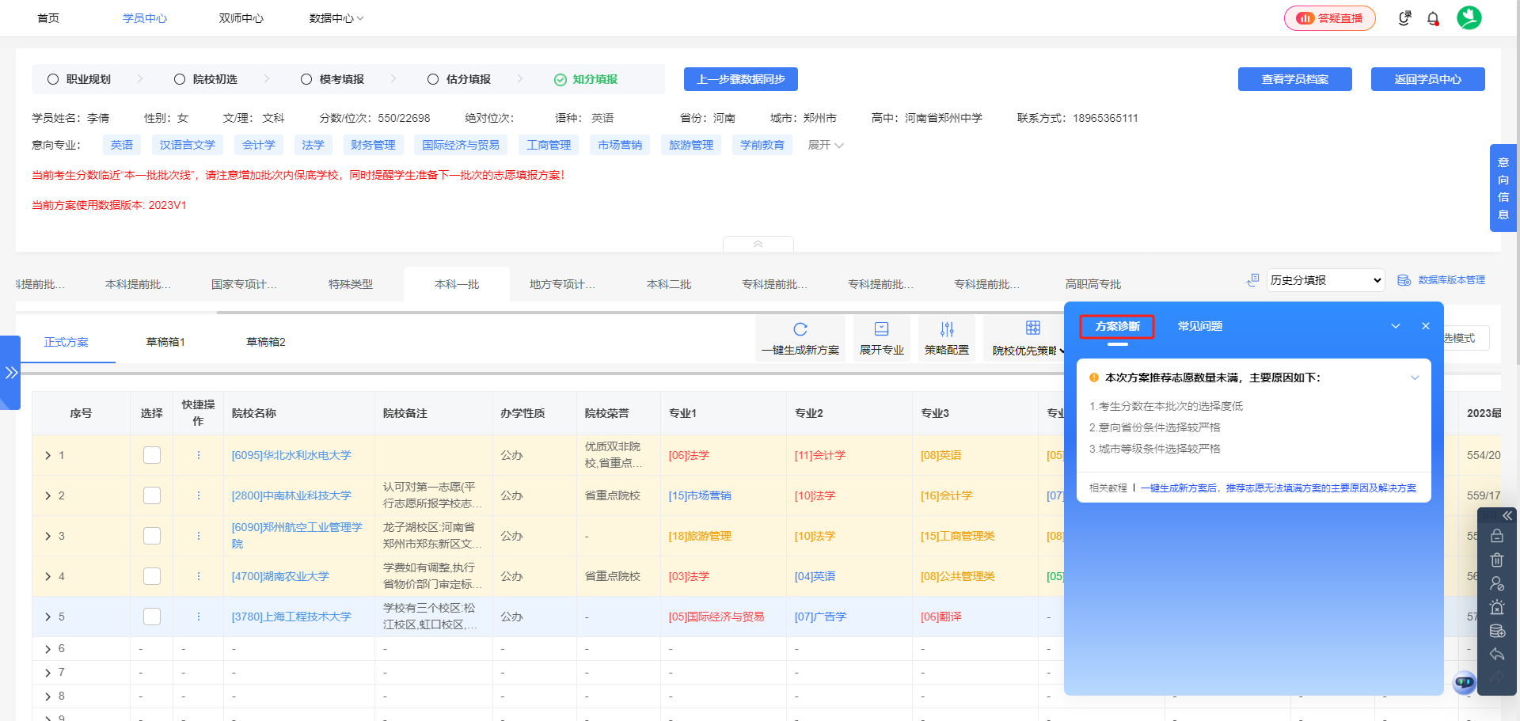
Task: Open 策略配置 sliders icon
Action: pyautogui.click(x=947, y=328)
